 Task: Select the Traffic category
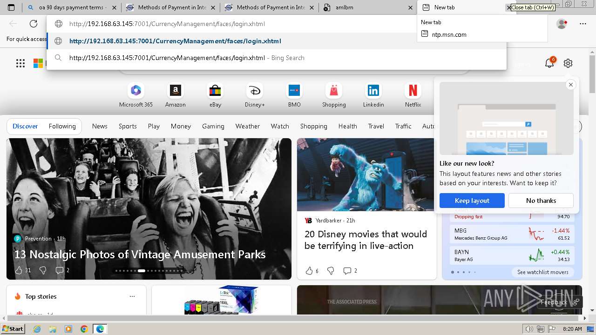(x=403, y=126)
